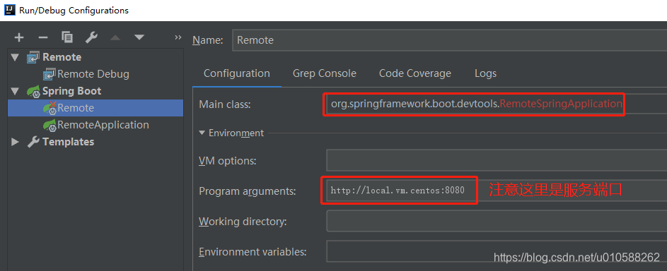Select the Templates tree row
Screen dimensions: 667x271
click(95, 142)
